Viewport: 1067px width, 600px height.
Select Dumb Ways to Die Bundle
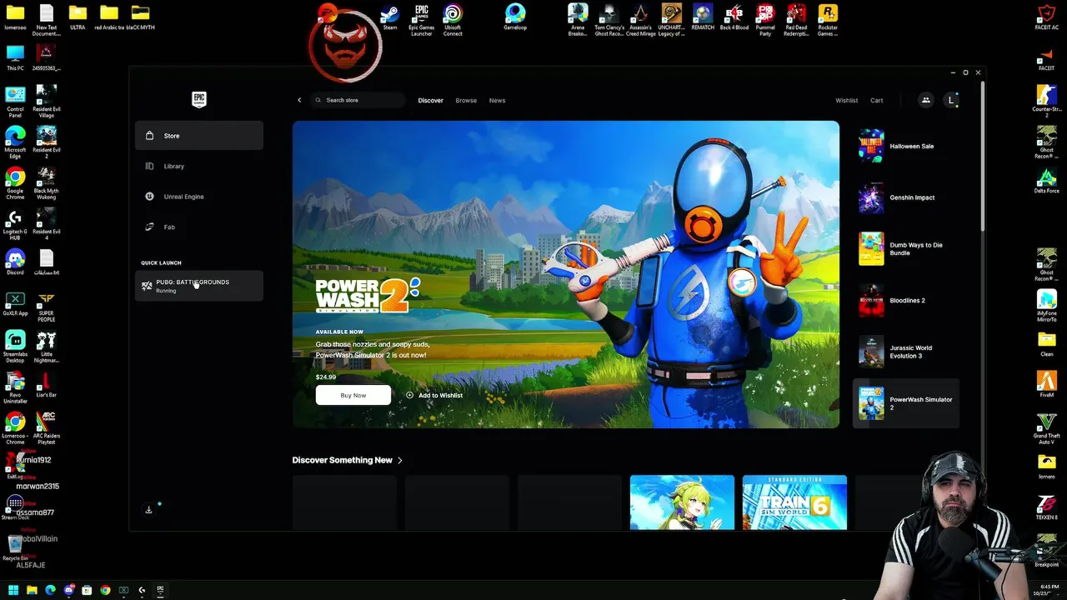pyautogui.click(x=906, y=249)
